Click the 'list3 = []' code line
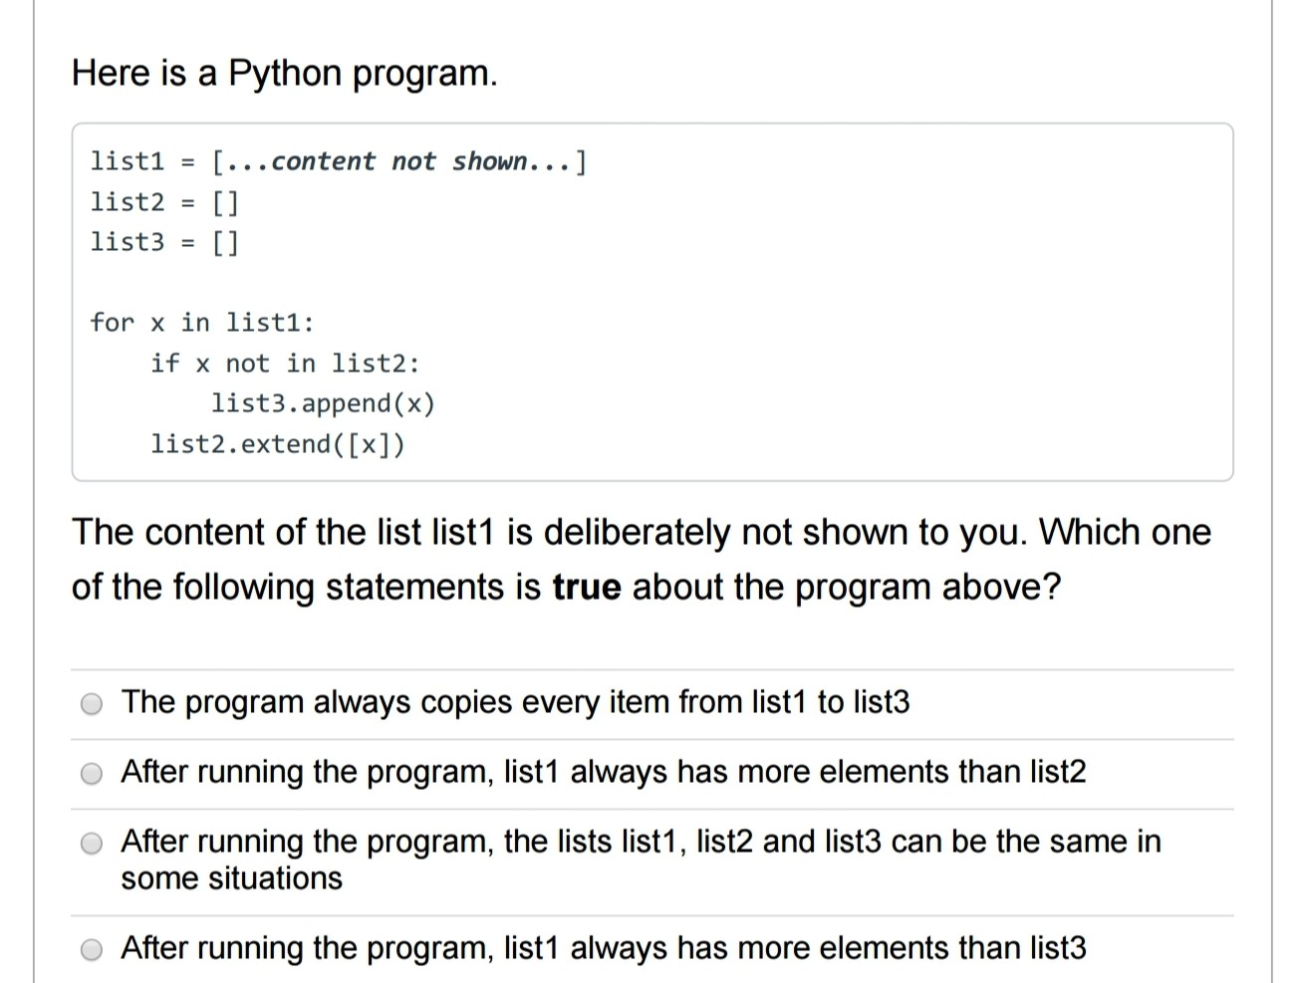The height and width of the screenshot is (983, 1297). (x=164, y=242)
